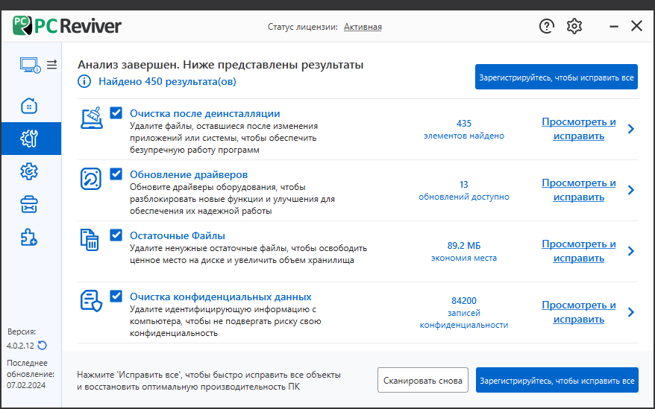Click the Активная license status link
The image size is (655, 409).
click(363, 27)
